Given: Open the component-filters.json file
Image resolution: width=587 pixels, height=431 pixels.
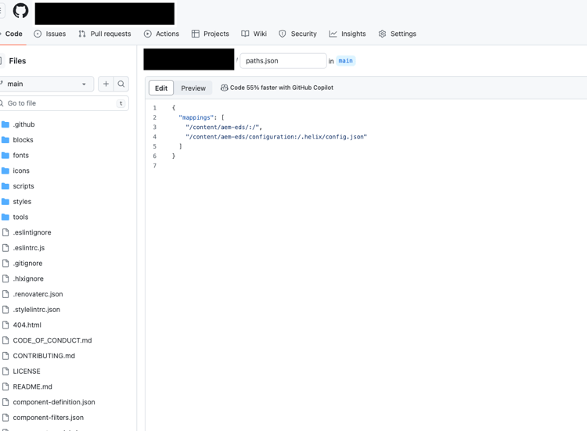Looking at the screenshot, I should [49, 418].
